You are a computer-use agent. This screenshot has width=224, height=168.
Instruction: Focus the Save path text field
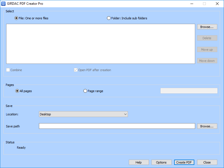(x=117, y=126)
